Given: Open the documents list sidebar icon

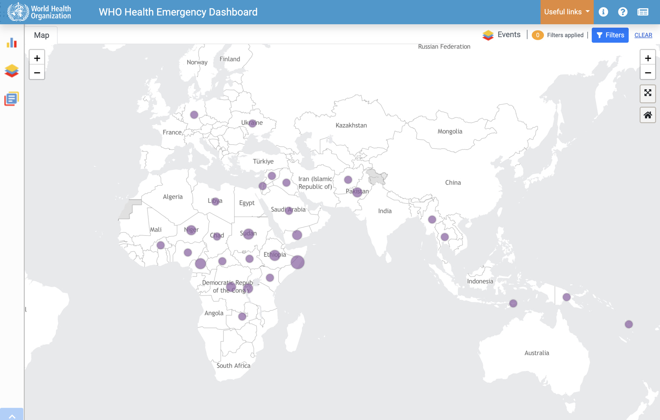Looking at the screenshot, I should [12, 99].
